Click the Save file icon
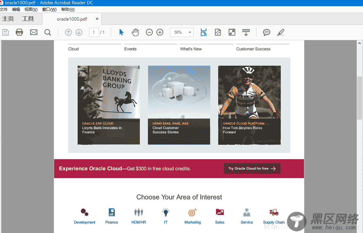Viewport: 363px width, 233px height. [x=6, y=32]
